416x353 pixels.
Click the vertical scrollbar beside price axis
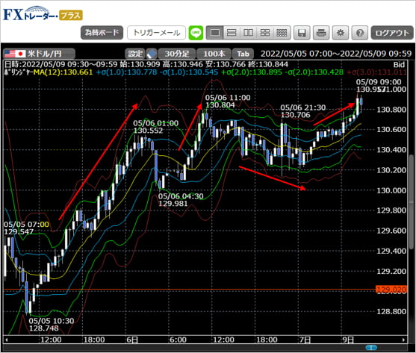pyautogui.click(x=412, y=202)
